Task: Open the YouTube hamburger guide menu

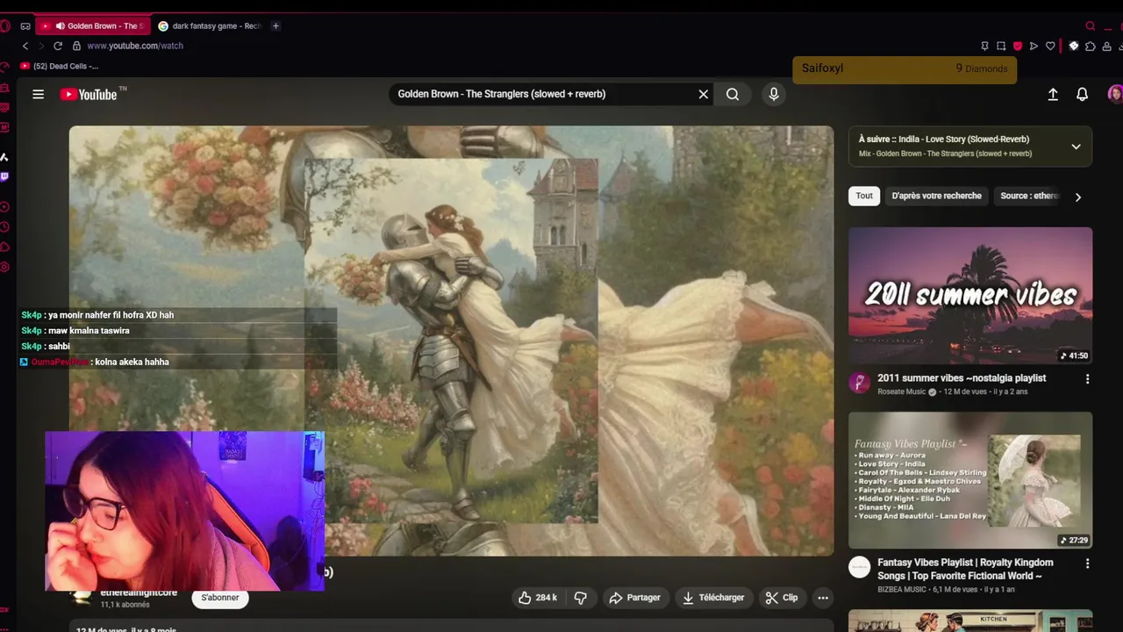Action: (38, 94)
